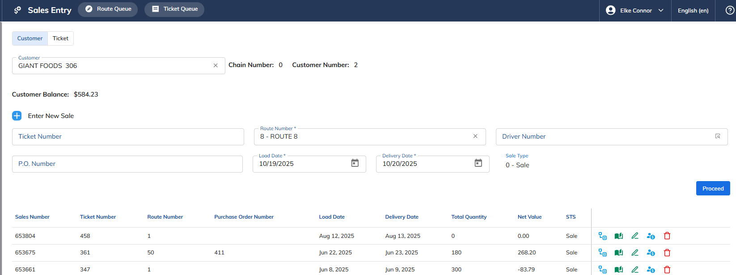Screen dimensions: 736x275
Task: Sort by Route Number column header
Action: pos(165,217)
